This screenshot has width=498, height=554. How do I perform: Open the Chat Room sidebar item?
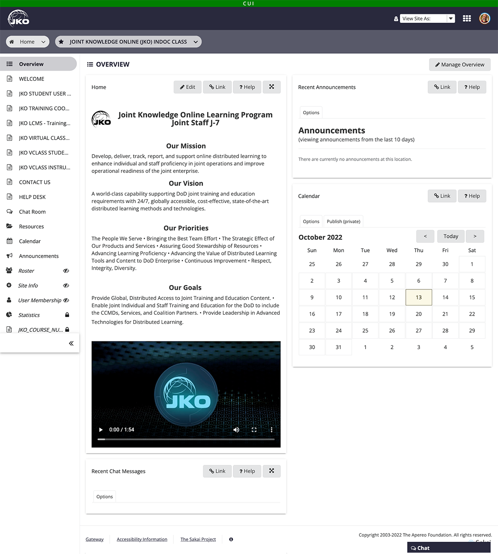click(x=32, y=212)
